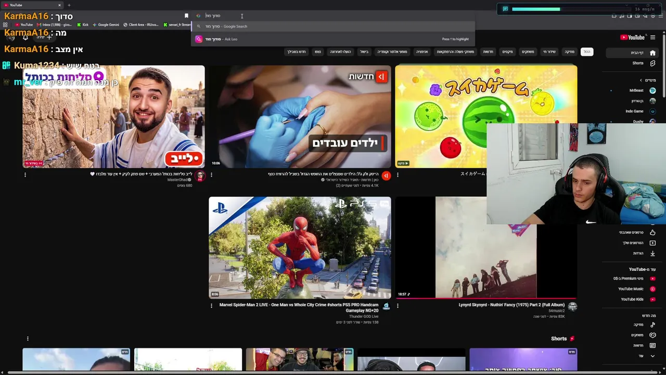Select the חדש בשבילך filter chip
The width and height of the screenshot is (666, 375).
tap(297, 52)
